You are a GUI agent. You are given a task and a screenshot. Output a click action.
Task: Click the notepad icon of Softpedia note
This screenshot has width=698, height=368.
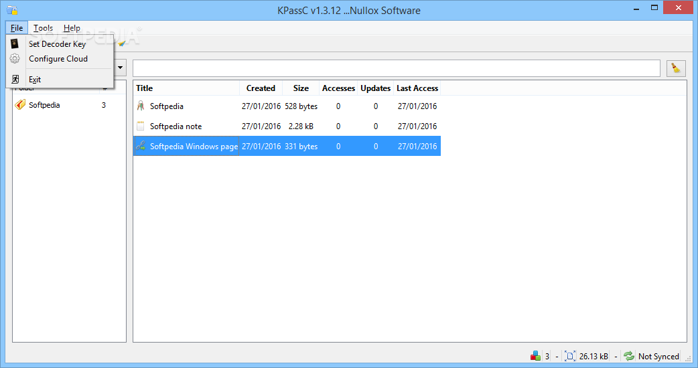click(141, 126)
